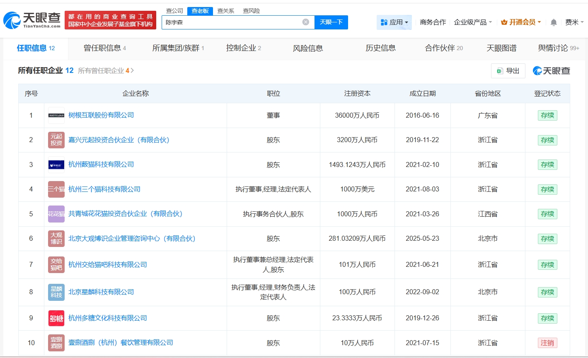Switch to the 查公司 search tab

[174, 11]
